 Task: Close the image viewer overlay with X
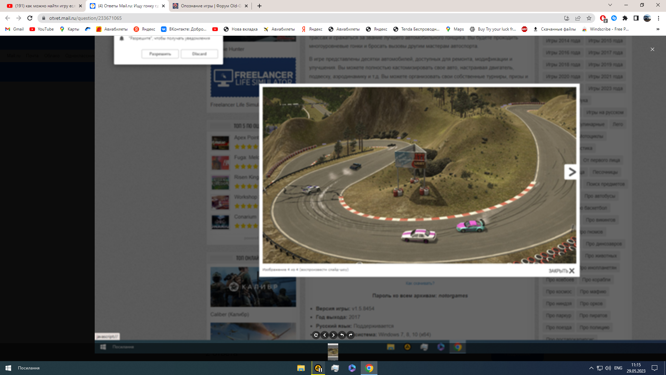click(x=652, y=49)
